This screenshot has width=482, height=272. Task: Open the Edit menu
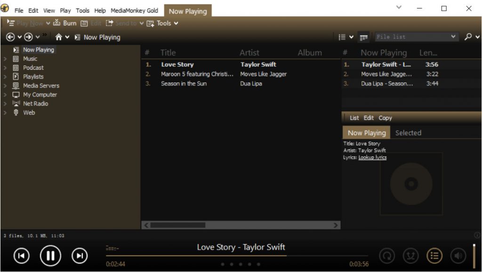(33, 10)
